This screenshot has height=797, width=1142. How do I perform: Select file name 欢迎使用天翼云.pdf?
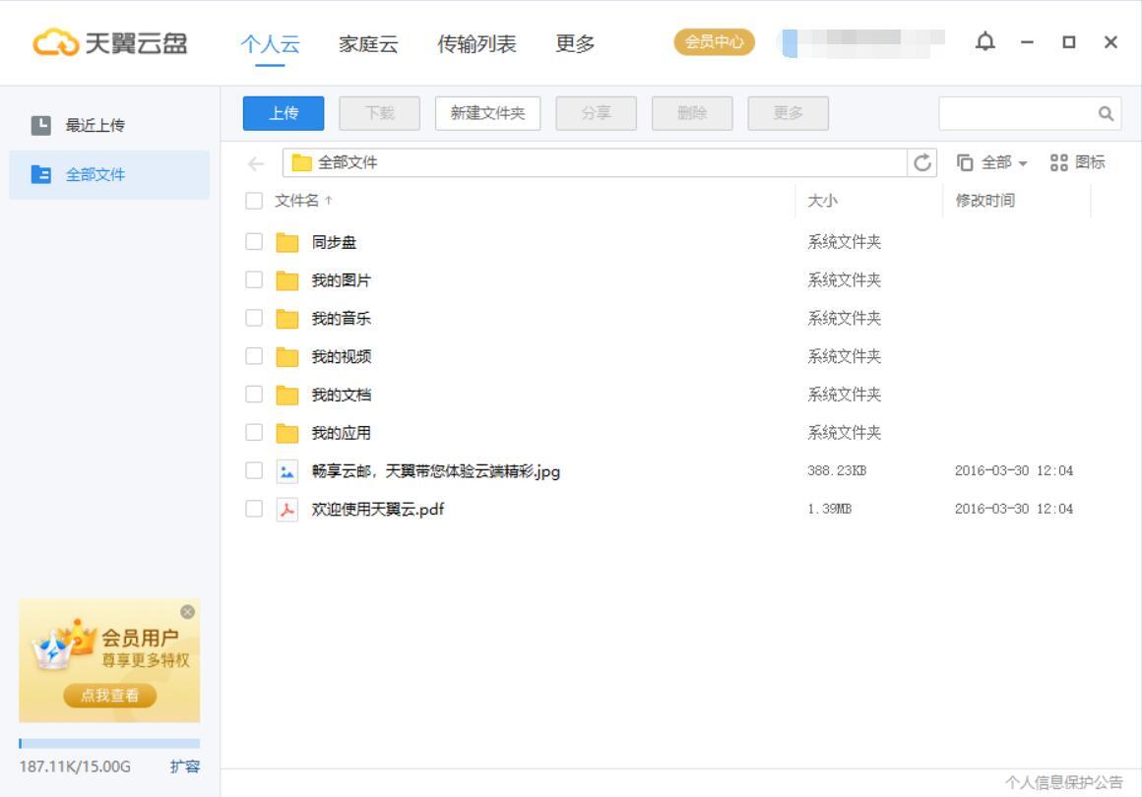pos(377,510)
